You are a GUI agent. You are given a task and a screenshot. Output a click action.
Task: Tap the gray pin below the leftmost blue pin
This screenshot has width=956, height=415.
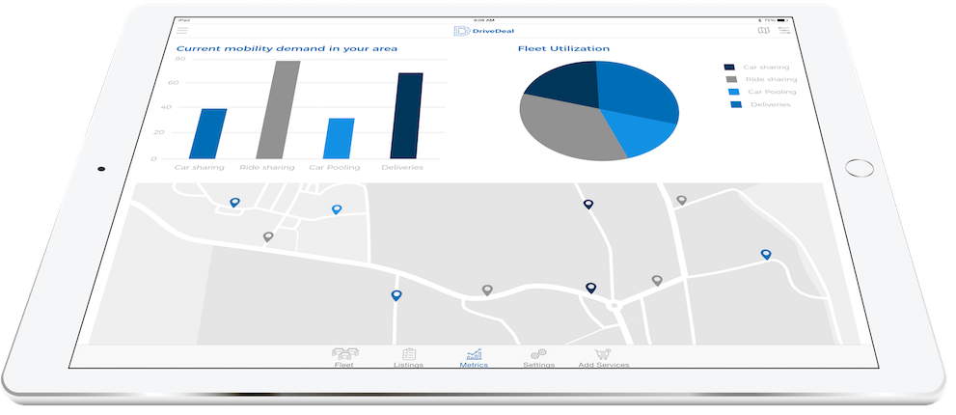267,236
